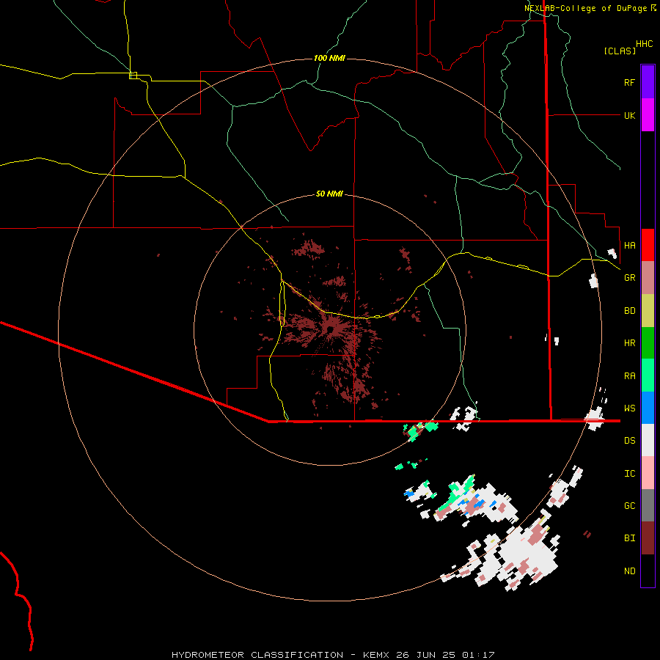The height and width of the screenshot is (660, 660).
Task: Click the RF label beside the legend
Action: coord(629,82)
